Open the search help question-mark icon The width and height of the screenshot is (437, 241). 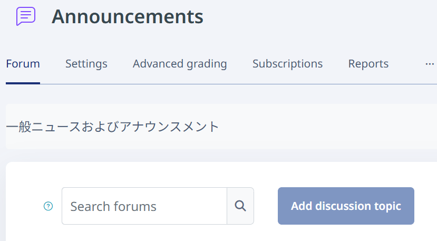click(x=48, y=206)
